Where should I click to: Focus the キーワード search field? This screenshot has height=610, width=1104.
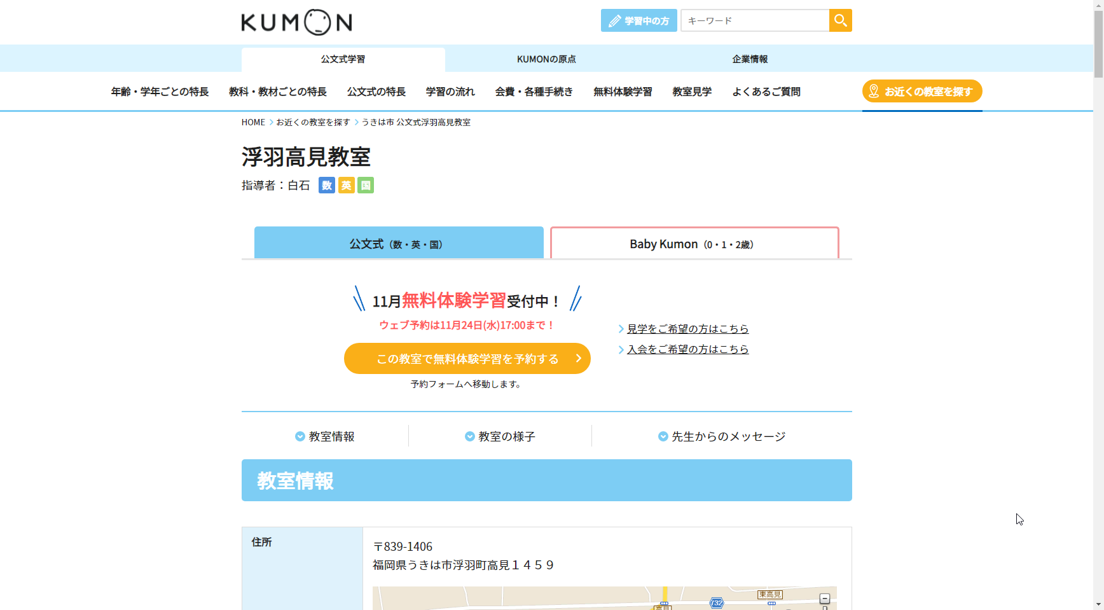pyautogui.click(x=755, y=20)
